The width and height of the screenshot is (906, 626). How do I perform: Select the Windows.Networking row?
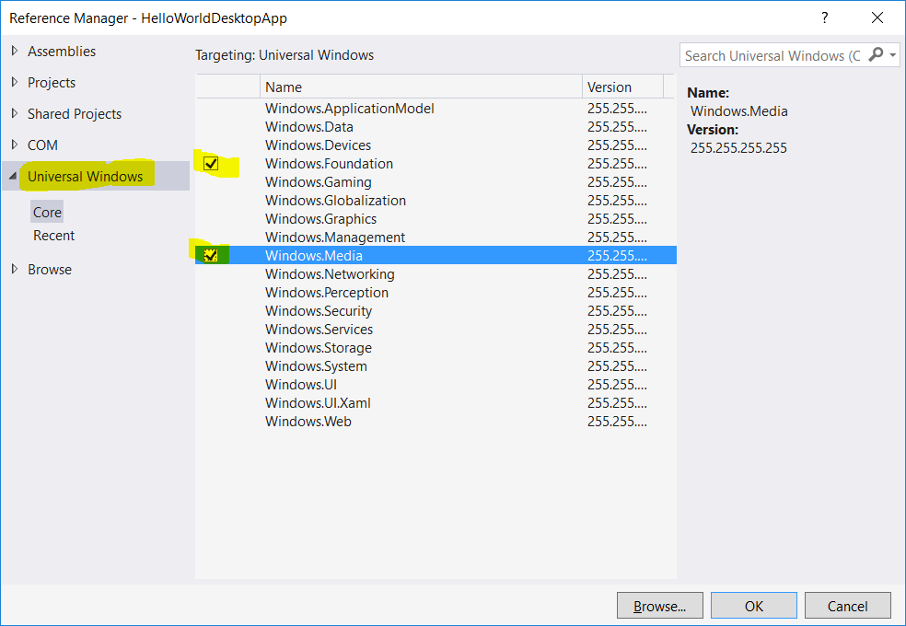(436, 274)
